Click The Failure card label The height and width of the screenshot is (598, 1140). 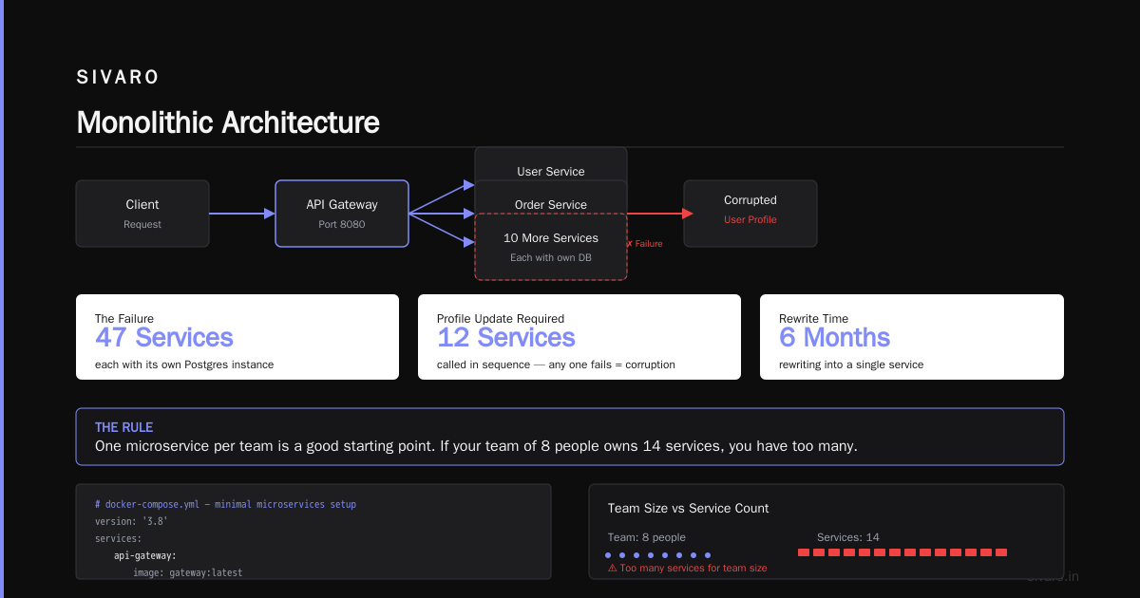(x=124, y=319)
